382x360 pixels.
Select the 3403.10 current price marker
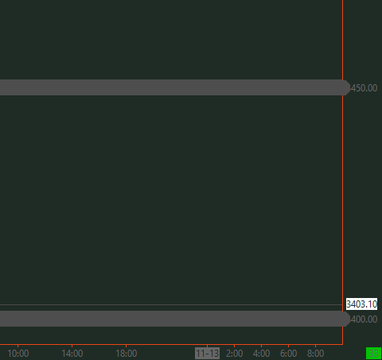[361, 304]
